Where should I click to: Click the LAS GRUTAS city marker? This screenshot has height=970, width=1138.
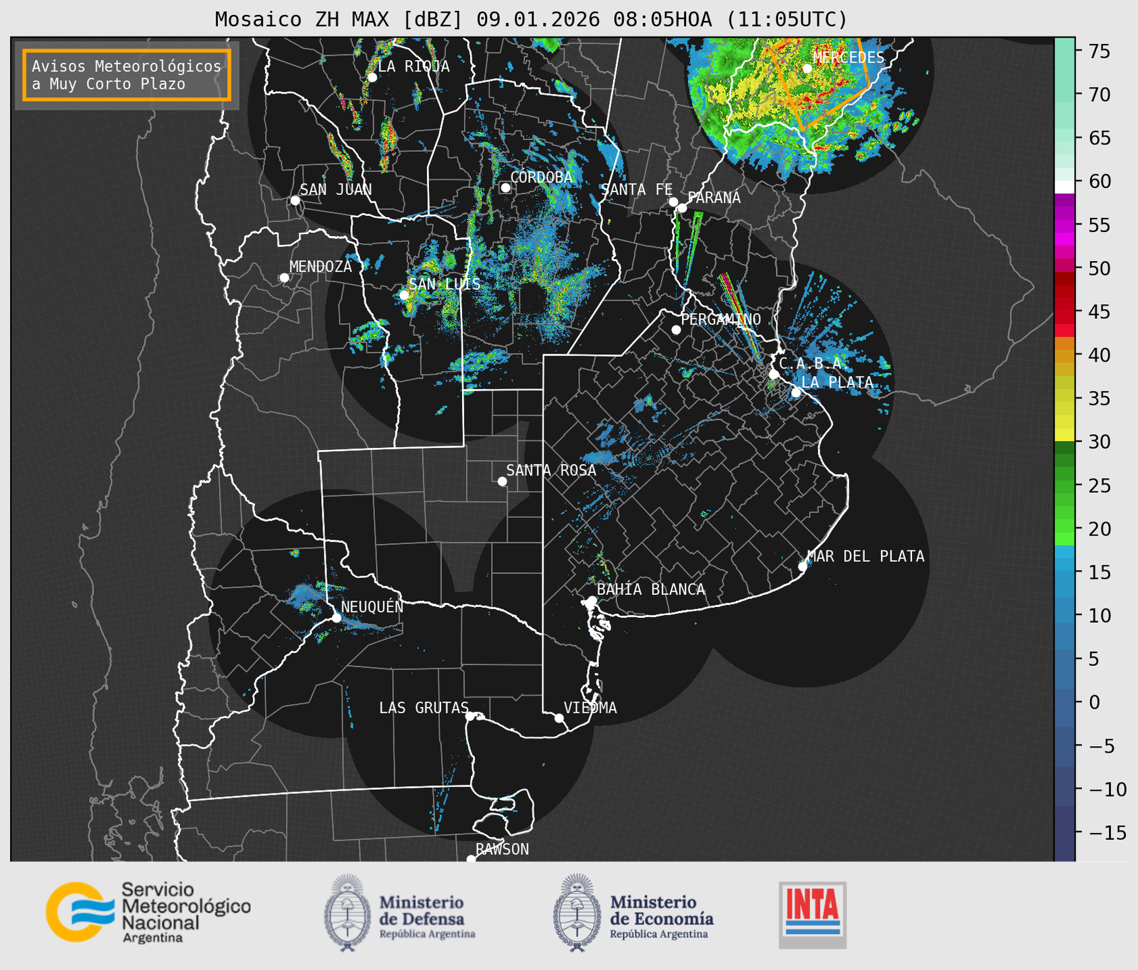470,716
